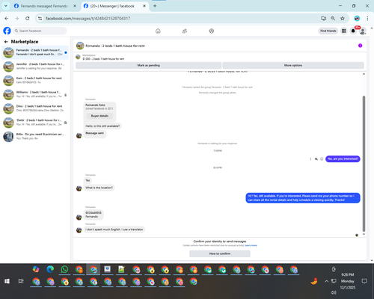Click the 'I don't speak much English' message
Image resolution: width=374 pixels, height=299 pixels.
click(114, 229)
